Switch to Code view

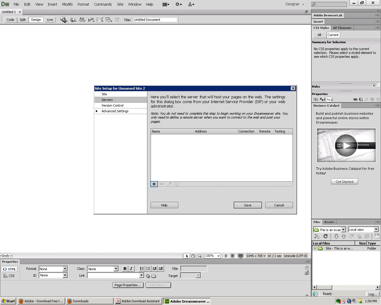point(10,20)
